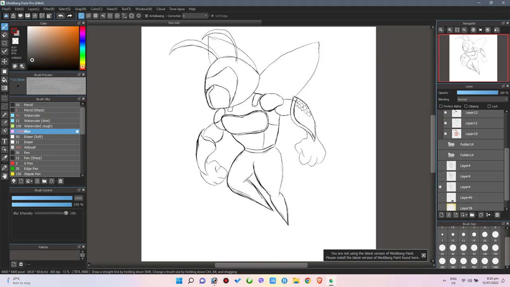The image size is (510, 287).
Task: Click the Redo arrow in the toolbar
Action: point(69,16)
